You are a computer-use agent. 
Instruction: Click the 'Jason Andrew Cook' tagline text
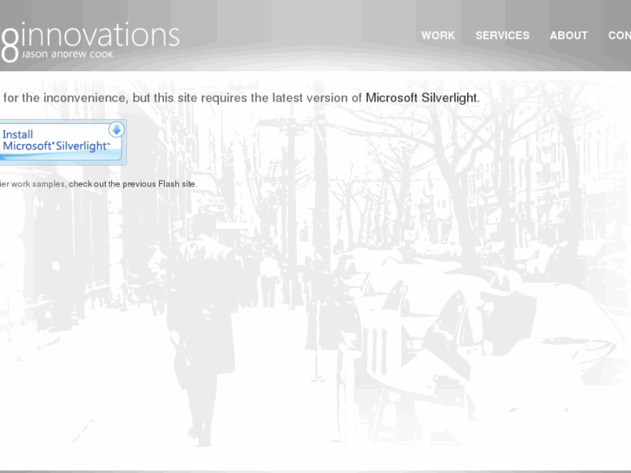click(x=67, y=55)
